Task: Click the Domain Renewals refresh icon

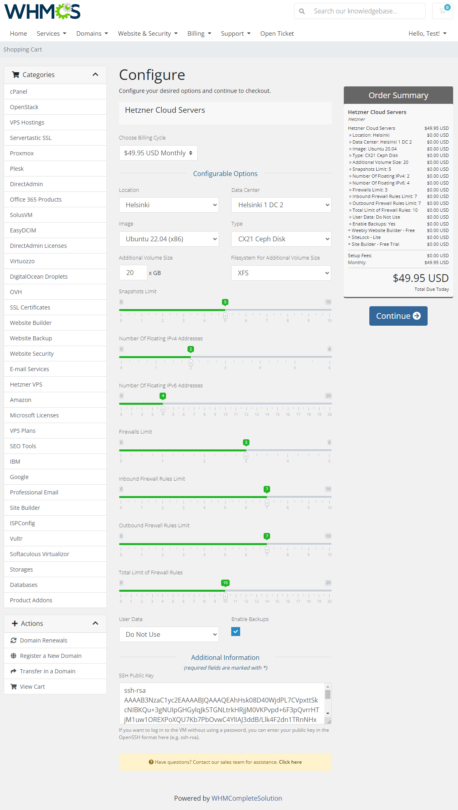Action: point(13,640)
